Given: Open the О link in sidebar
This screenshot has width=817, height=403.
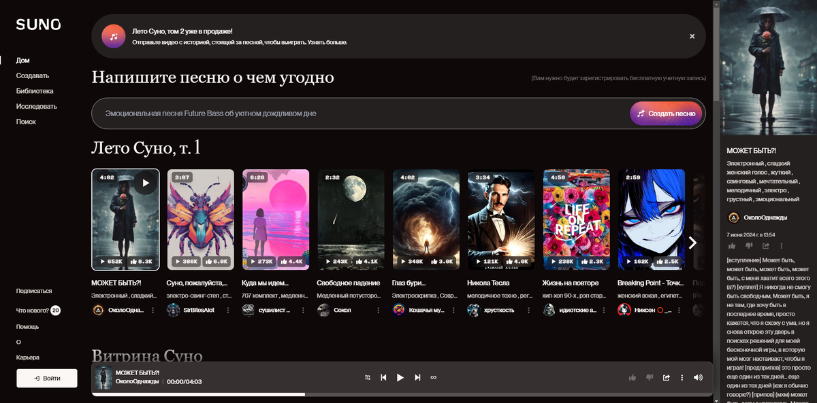Looking at the screenshot, I should tap(18, 342).
